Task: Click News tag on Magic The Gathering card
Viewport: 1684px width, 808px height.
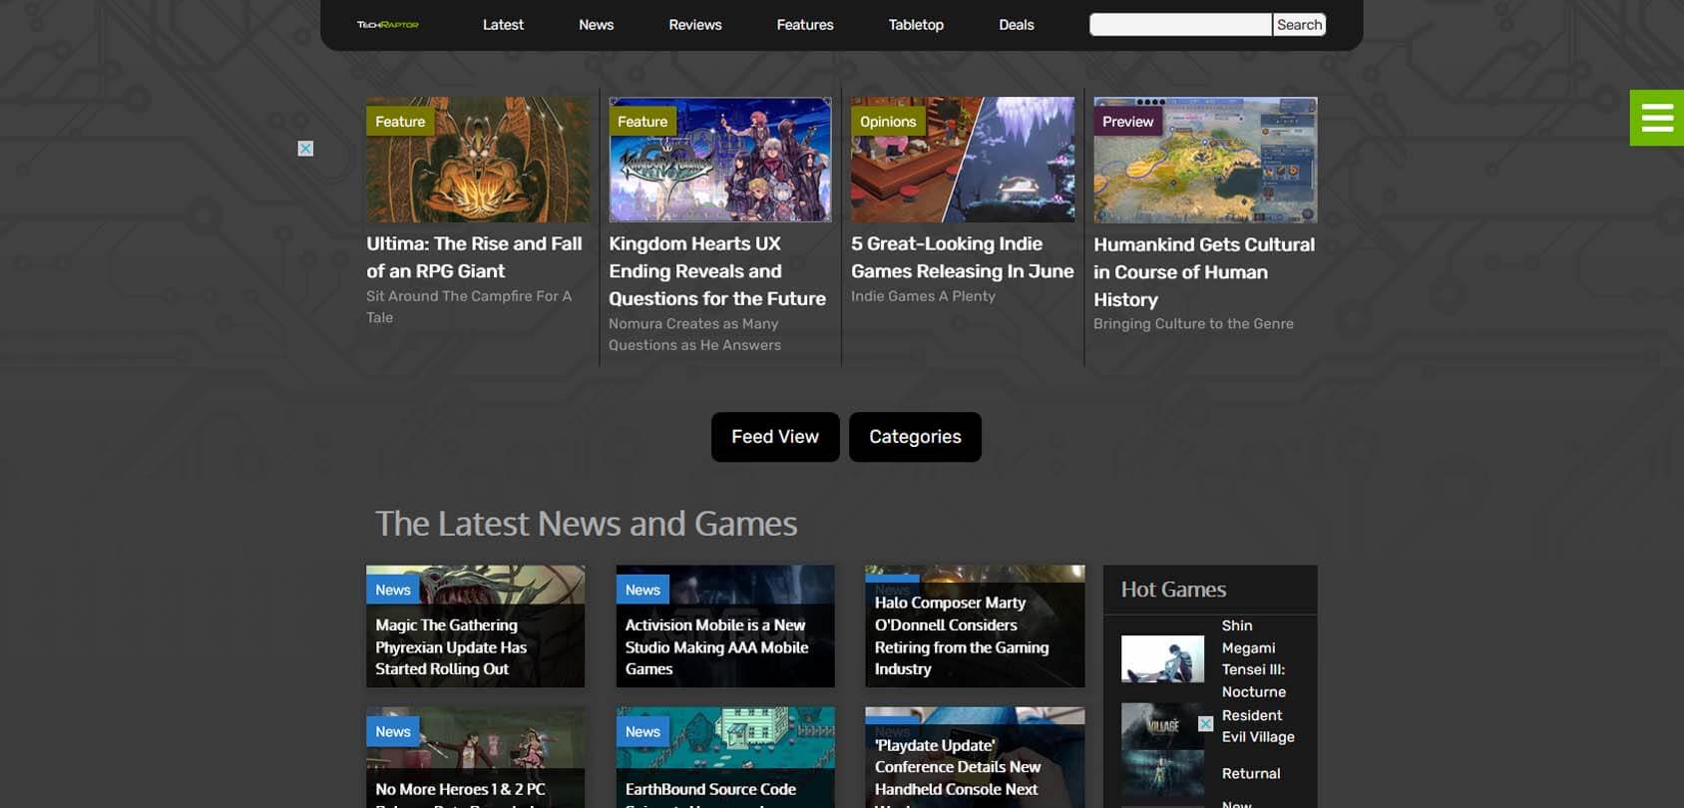Action: (x=393, y=590)
